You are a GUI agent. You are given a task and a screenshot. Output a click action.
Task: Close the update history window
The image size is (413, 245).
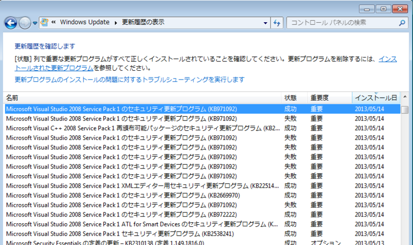(400, 9)
